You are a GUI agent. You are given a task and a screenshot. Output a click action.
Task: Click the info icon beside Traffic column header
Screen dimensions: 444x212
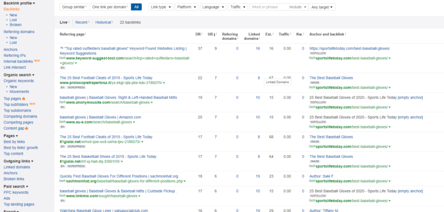291,34
